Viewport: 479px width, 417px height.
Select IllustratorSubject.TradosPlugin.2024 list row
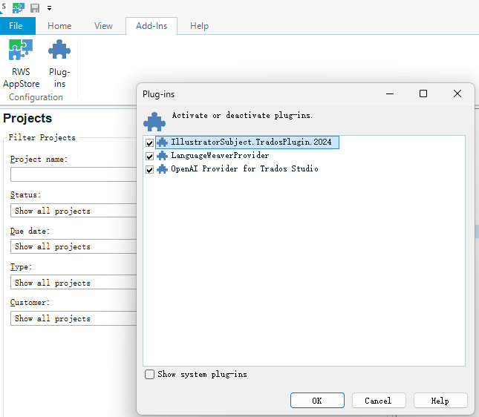[x=247, y=142]
